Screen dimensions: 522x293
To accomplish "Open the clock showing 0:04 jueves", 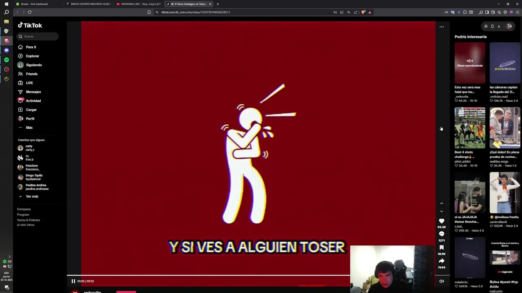I will (x=6, y=277).
